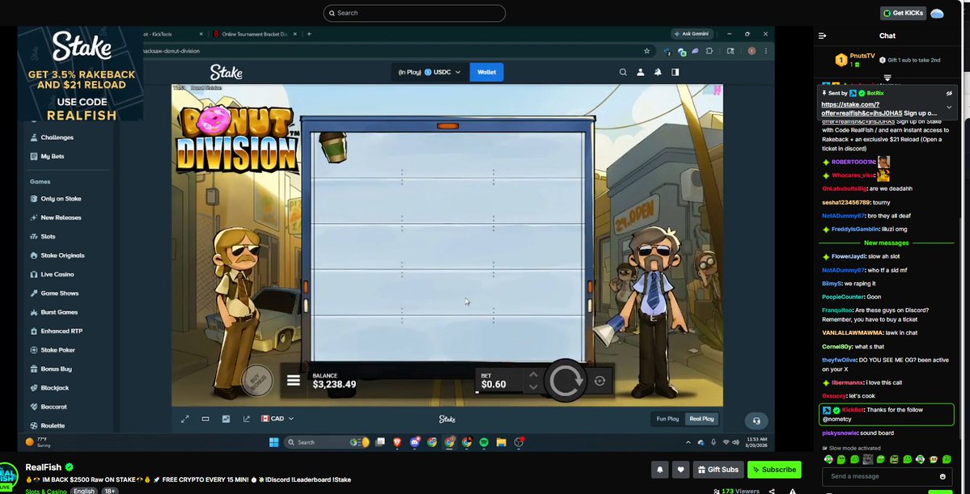View Stake notifications bell
The height and width of the screenshot is (494, 970).
pyautogui.click(x=658, y=72)
